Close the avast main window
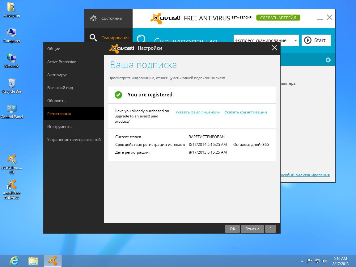 (x=329, y=17)
